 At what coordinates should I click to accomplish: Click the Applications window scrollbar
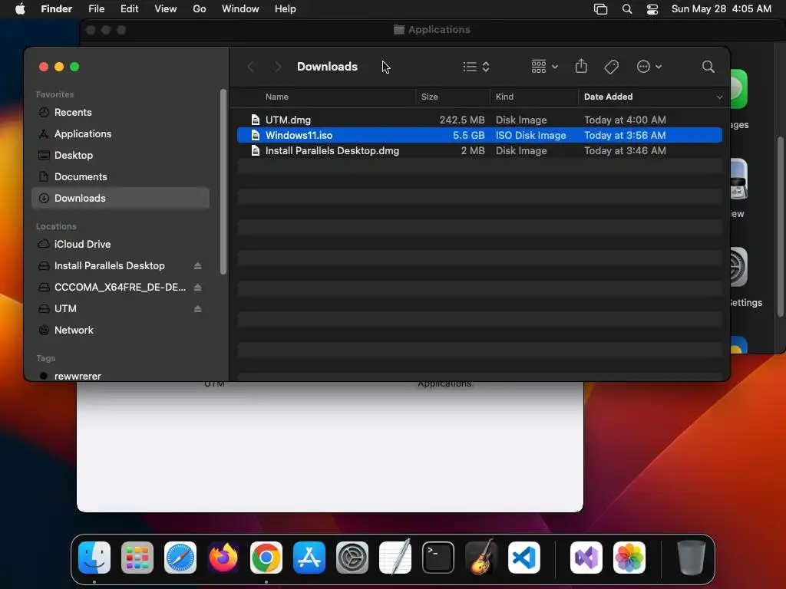pyautogui.click(x=780, y=226)
